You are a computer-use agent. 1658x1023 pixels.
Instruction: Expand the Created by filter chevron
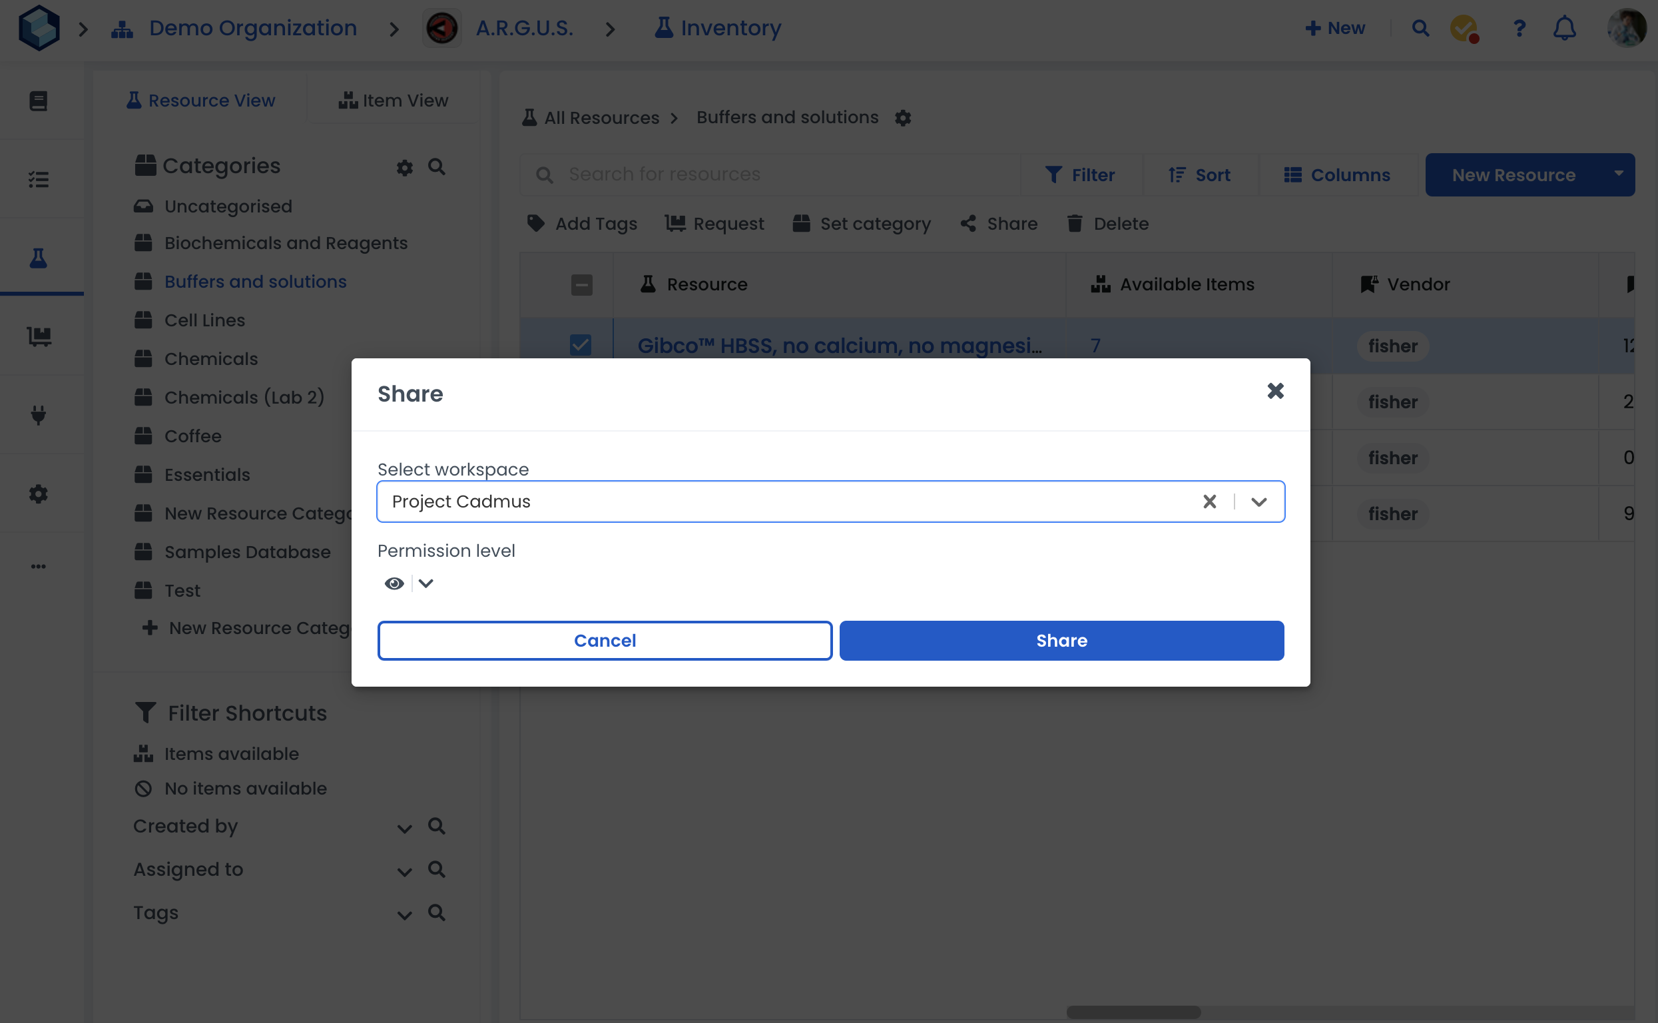[x=404, y=828]
